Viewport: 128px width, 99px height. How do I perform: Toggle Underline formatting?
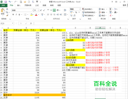pyautogui.click(x=19, y=14)
